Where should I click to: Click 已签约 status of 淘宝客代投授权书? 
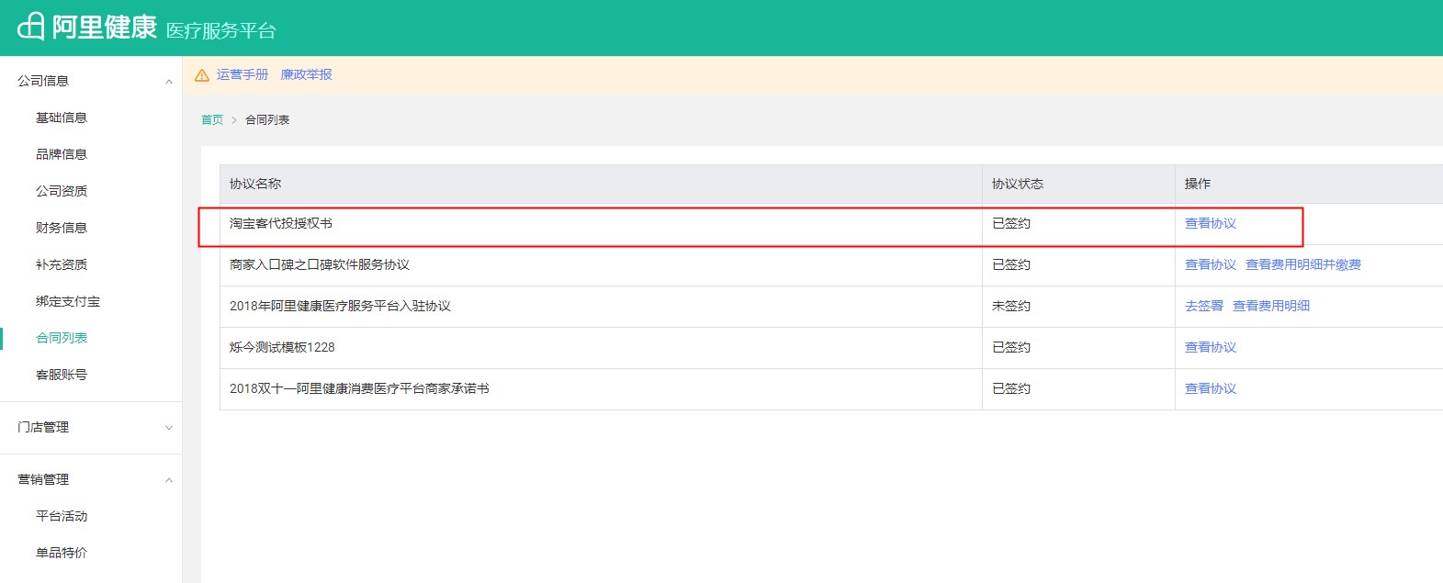coord(1011,223)
